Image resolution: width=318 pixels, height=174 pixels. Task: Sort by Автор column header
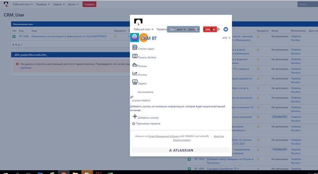274,31
